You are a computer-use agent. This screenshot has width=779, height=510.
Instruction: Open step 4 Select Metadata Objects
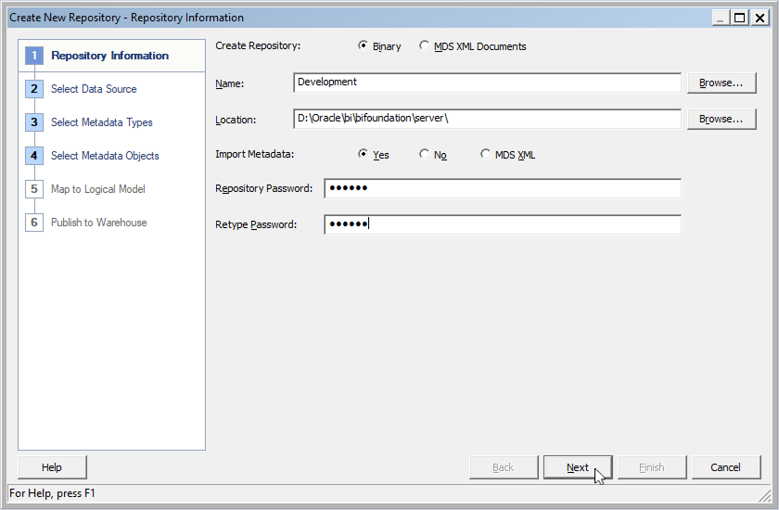click(x=105, y=156)
